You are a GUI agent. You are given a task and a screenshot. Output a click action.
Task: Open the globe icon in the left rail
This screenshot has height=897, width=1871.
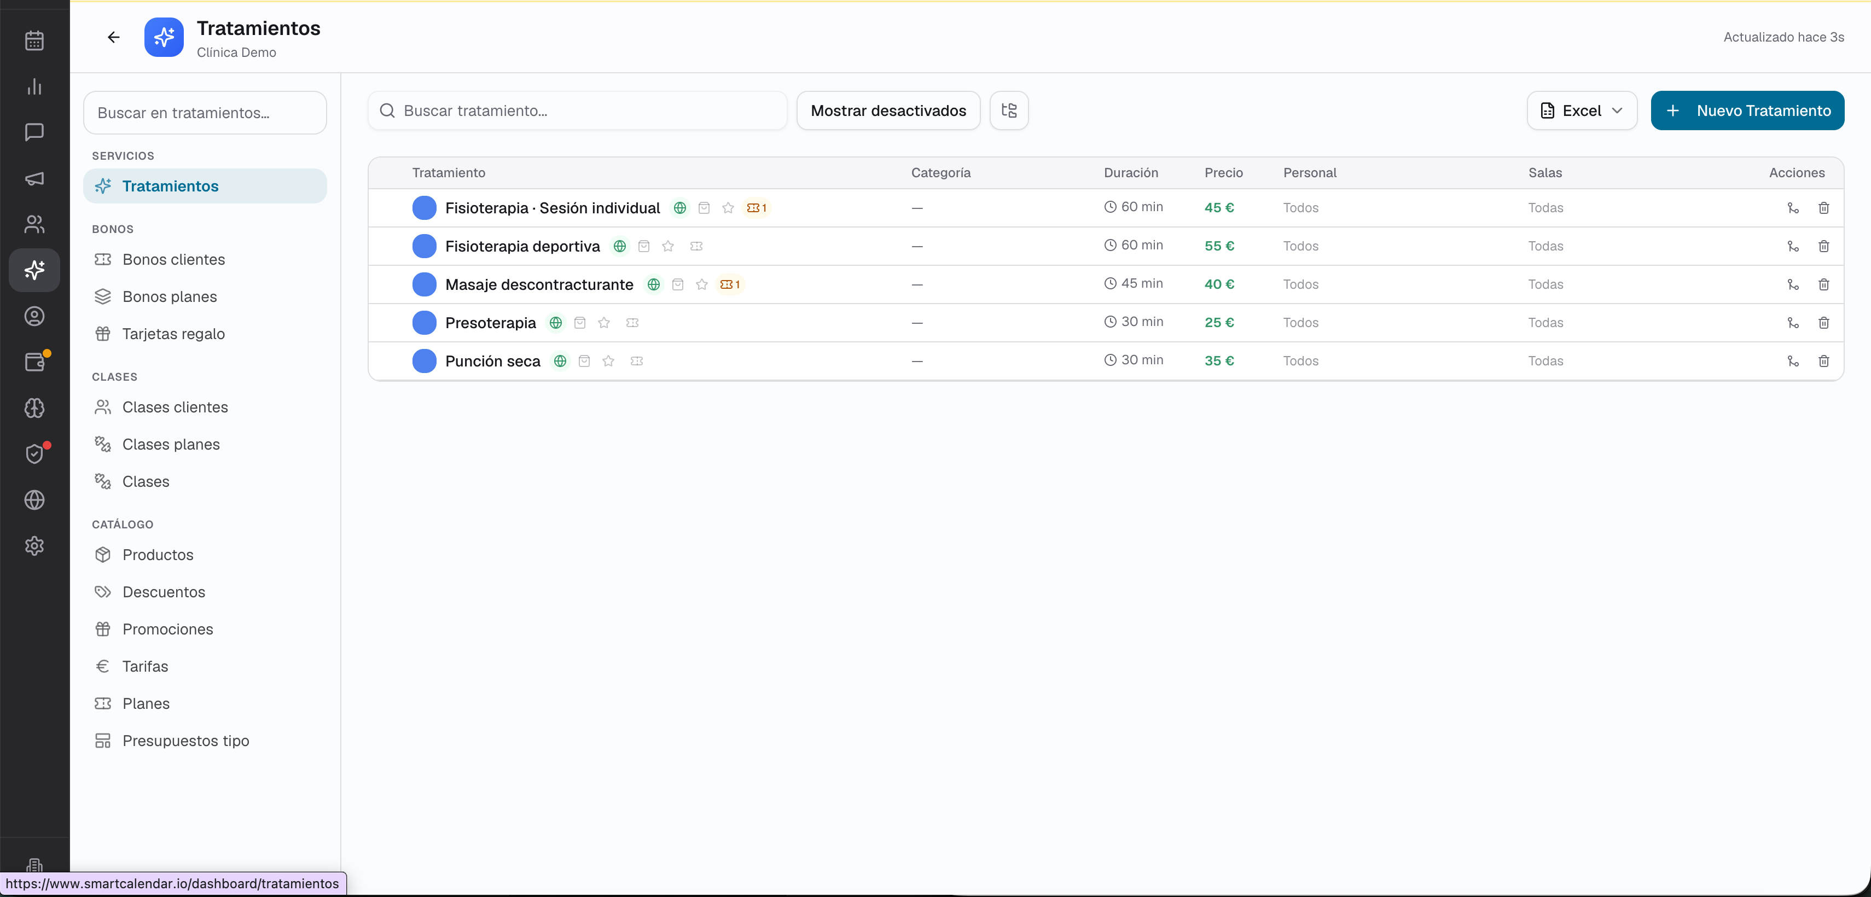[34, 500]
